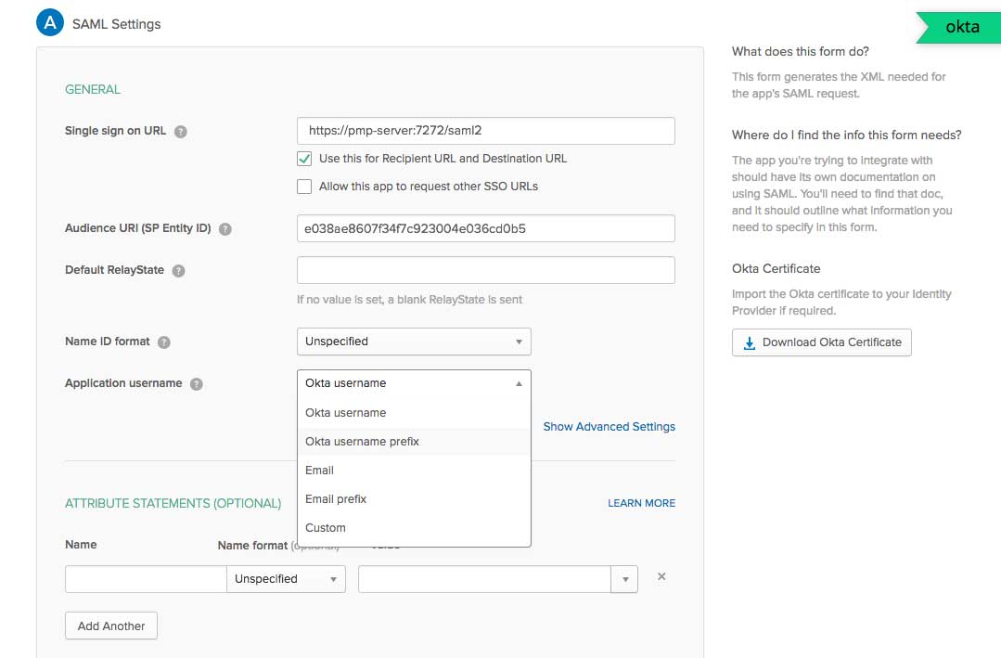Click help icon beside Single sign on URL
Screen dimensions: 1001x658
point(181,132)
